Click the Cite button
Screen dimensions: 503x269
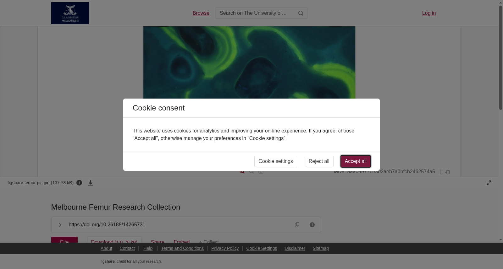pos(64,240)
